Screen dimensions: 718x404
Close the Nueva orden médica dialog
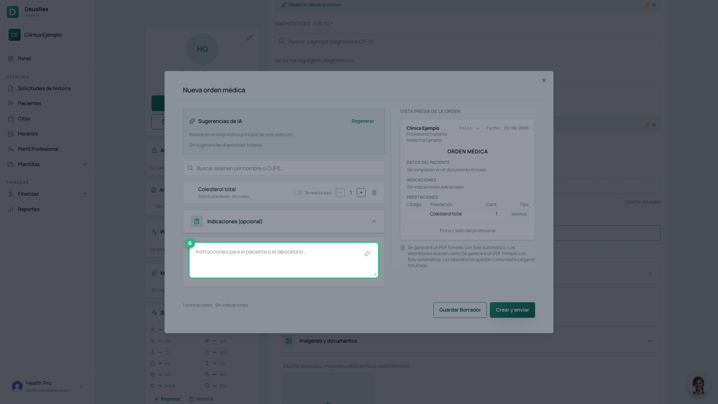[x=544, y=80]
